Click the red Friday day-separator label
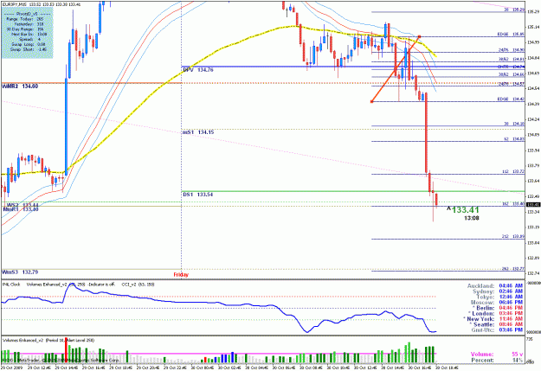Image resolution: width=541 pixels, height=371 pixels. (x=181, y=275)
